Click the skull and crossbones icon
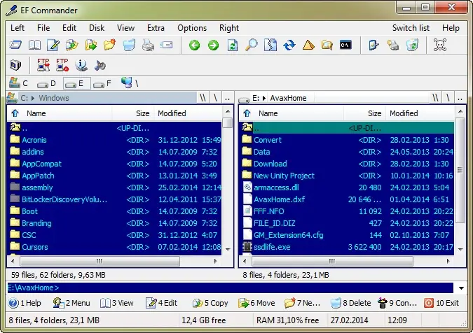Viewport: 473px width, 333px height. pos(440,45)
